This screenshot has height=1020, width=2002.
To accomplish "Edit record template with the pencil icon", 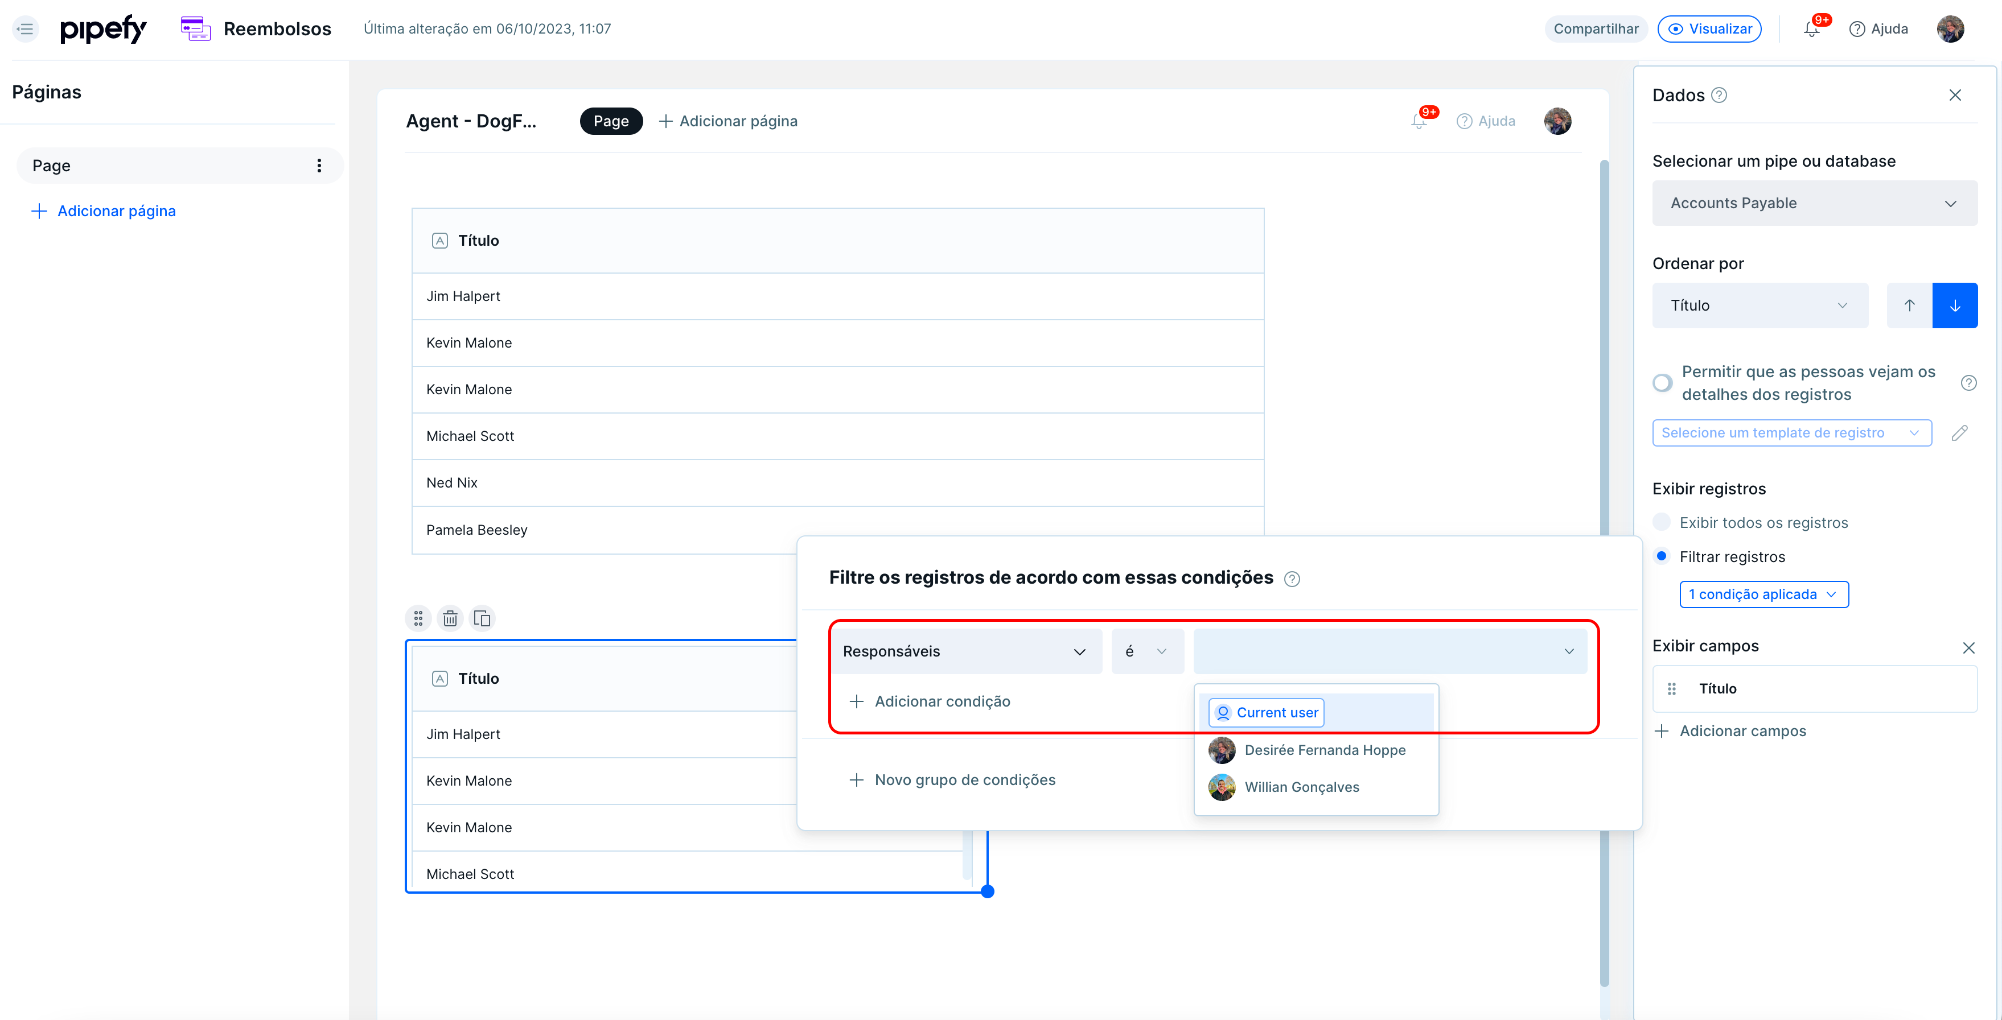I will coord(1959,433).
